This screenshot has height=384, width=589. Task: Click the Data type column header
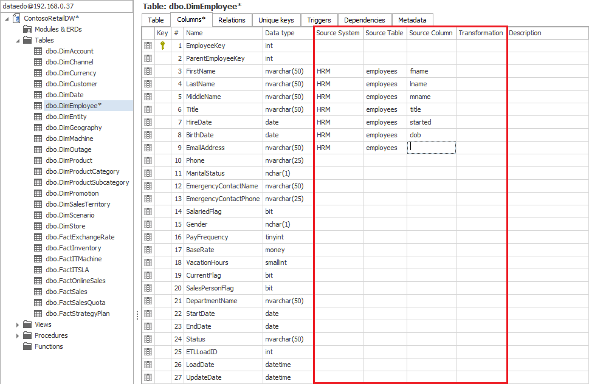click(x=280, y=33)
